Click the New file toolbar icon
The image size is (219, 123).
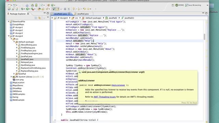click(9, 5)
